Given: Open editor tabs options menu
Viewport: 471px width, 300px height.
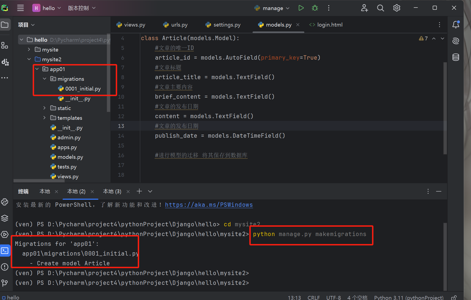Looking at the screenshot, I should point(440,25).
